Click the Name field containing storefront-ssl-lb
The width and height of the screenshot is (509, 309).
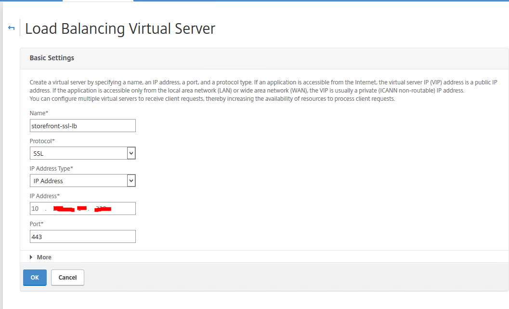coord(82,126)
